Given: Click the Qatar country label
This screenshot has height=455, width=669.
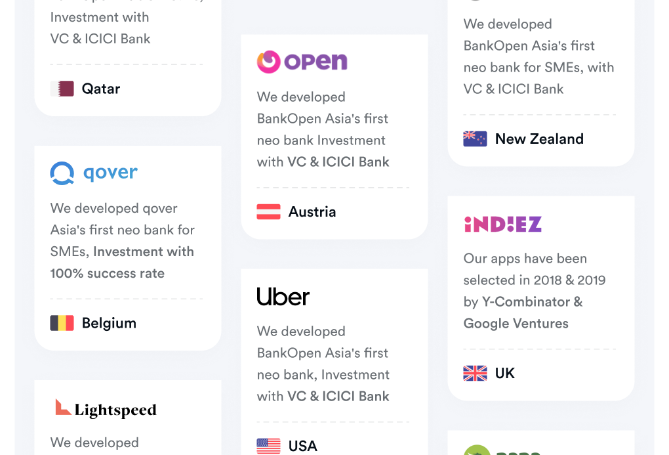Looking at the screenshot, I should pyautogui.click(x=101, y=89).
